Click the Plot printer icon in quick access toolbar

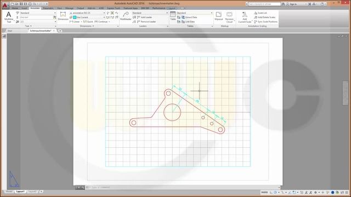30,4
